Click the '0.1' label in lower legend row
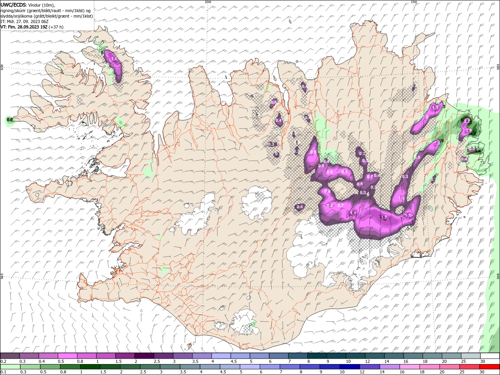Viewport: 500px width, 375px height. [3, 372]
